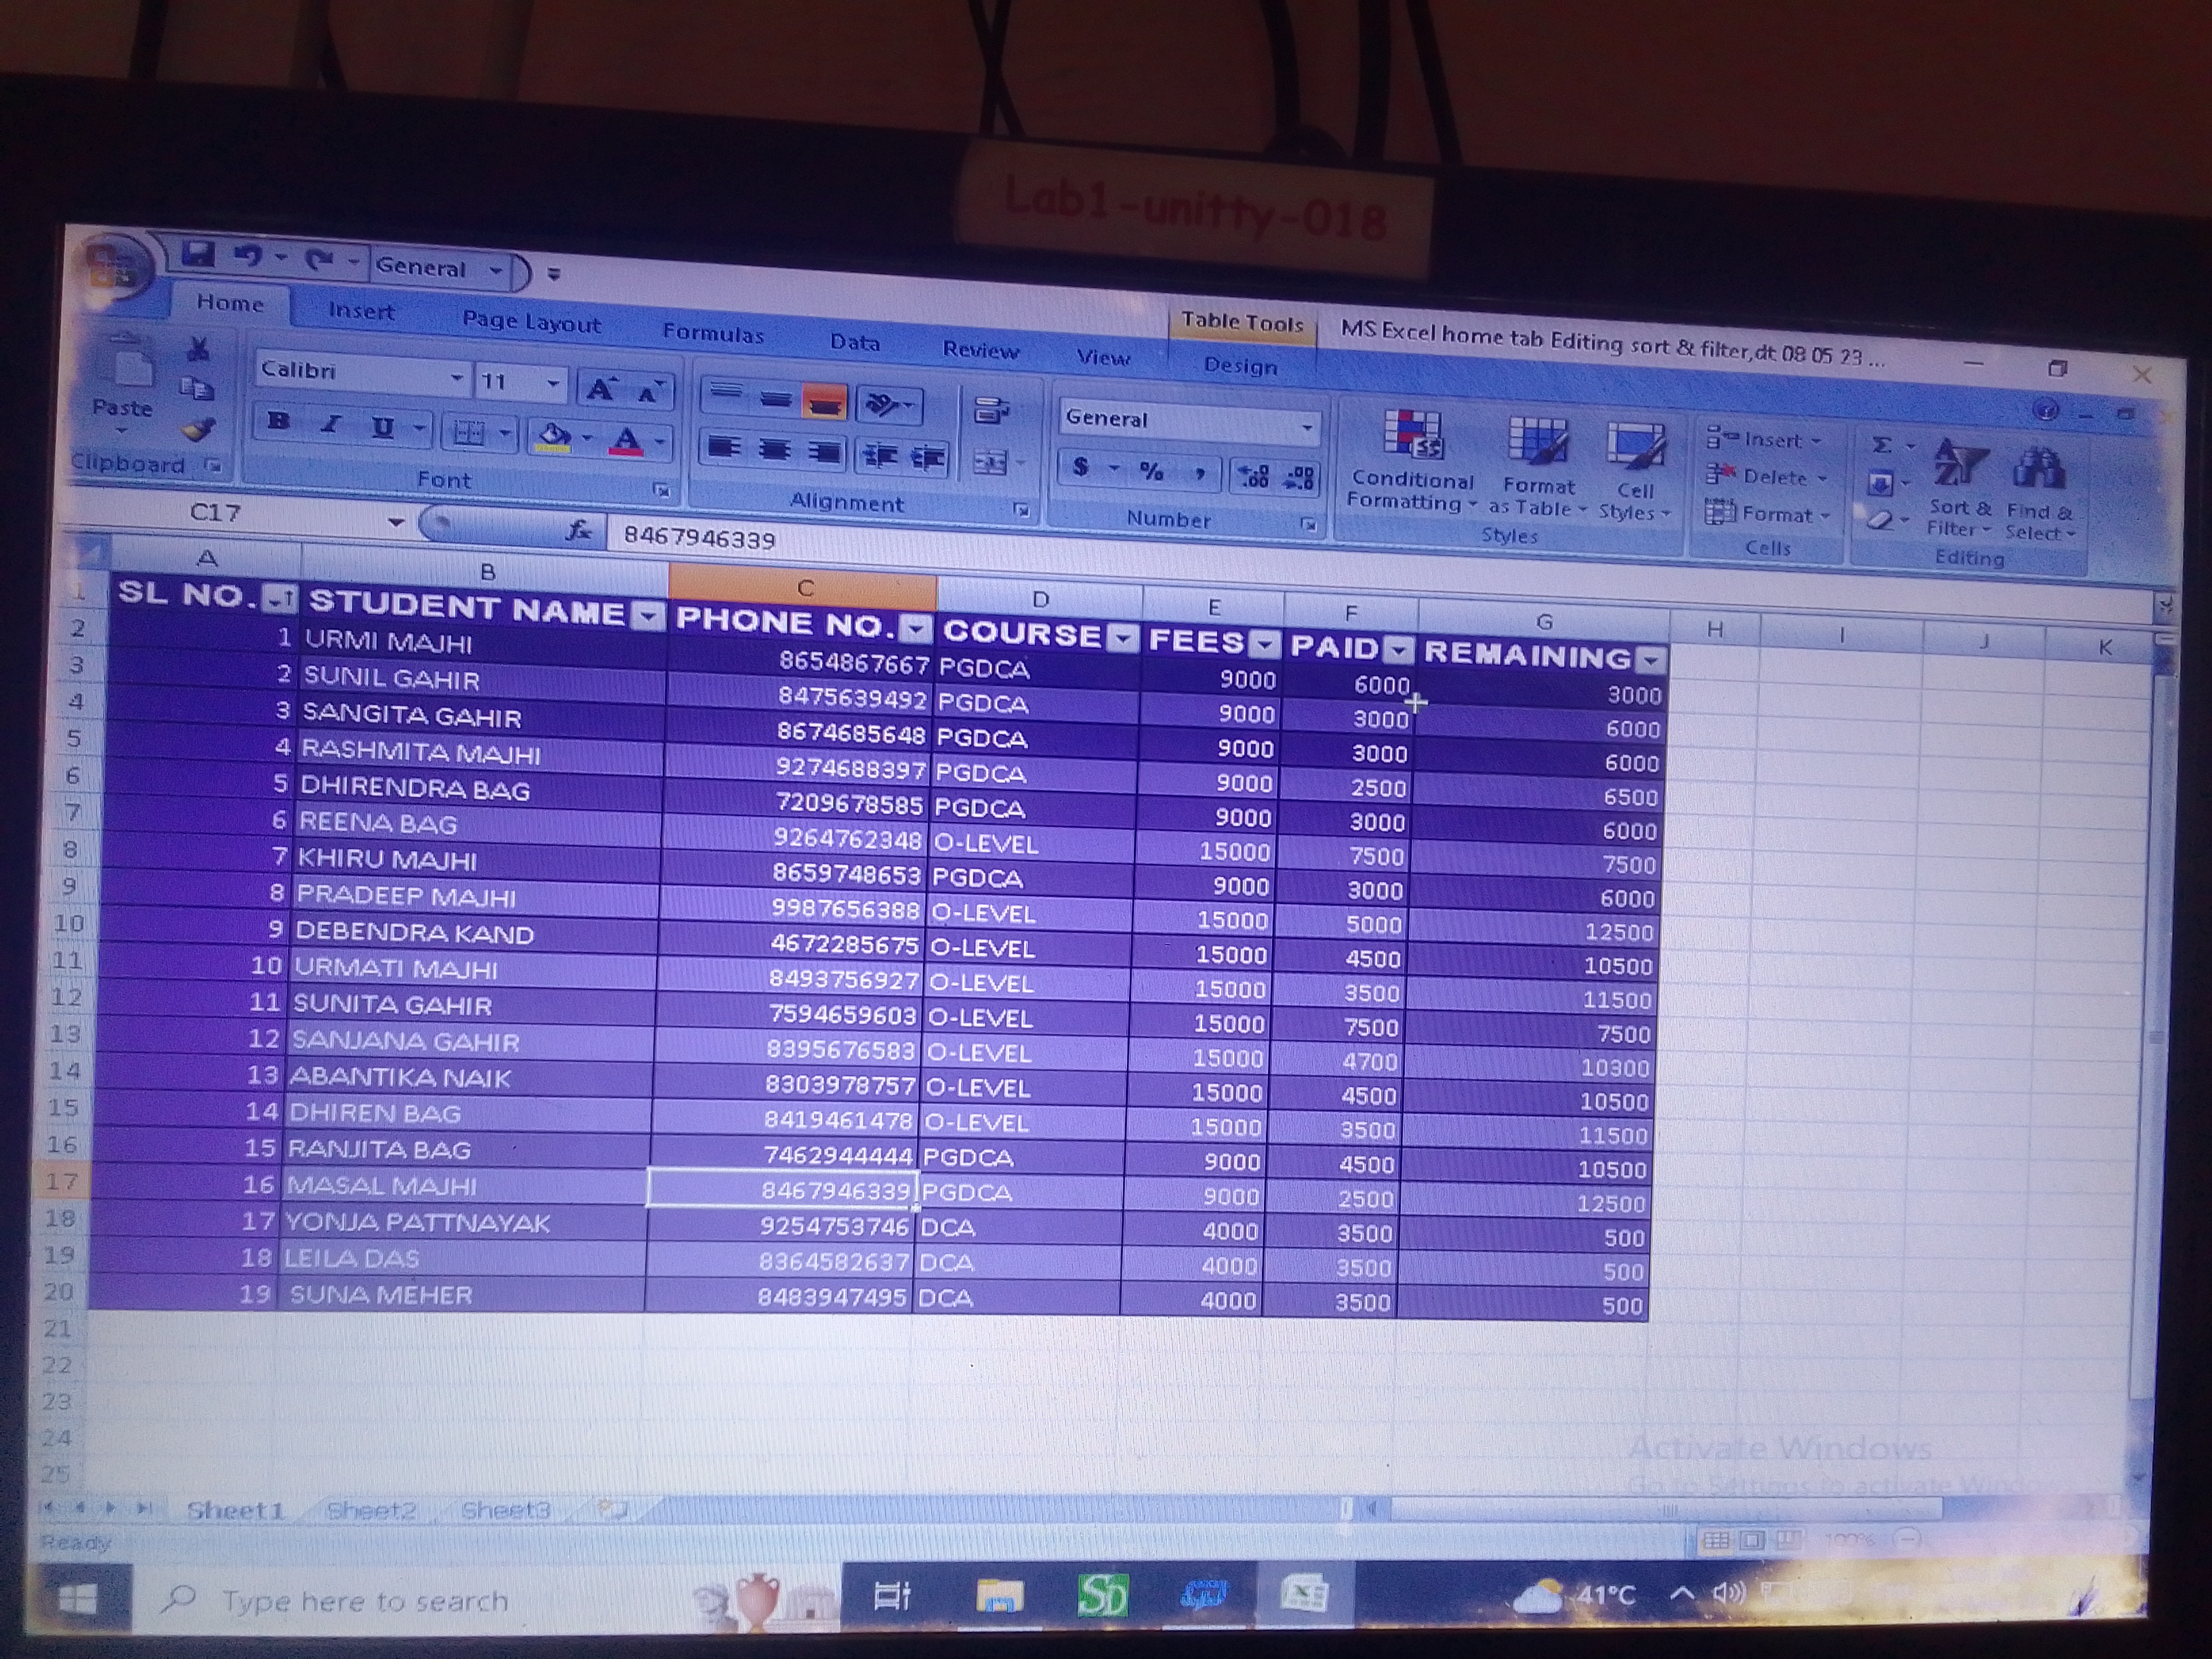The width and height of the screenshot is (2212, 1659).
Task: Toggle Bold formatting button
Action: pyautogui.click(x=279, y=422)
